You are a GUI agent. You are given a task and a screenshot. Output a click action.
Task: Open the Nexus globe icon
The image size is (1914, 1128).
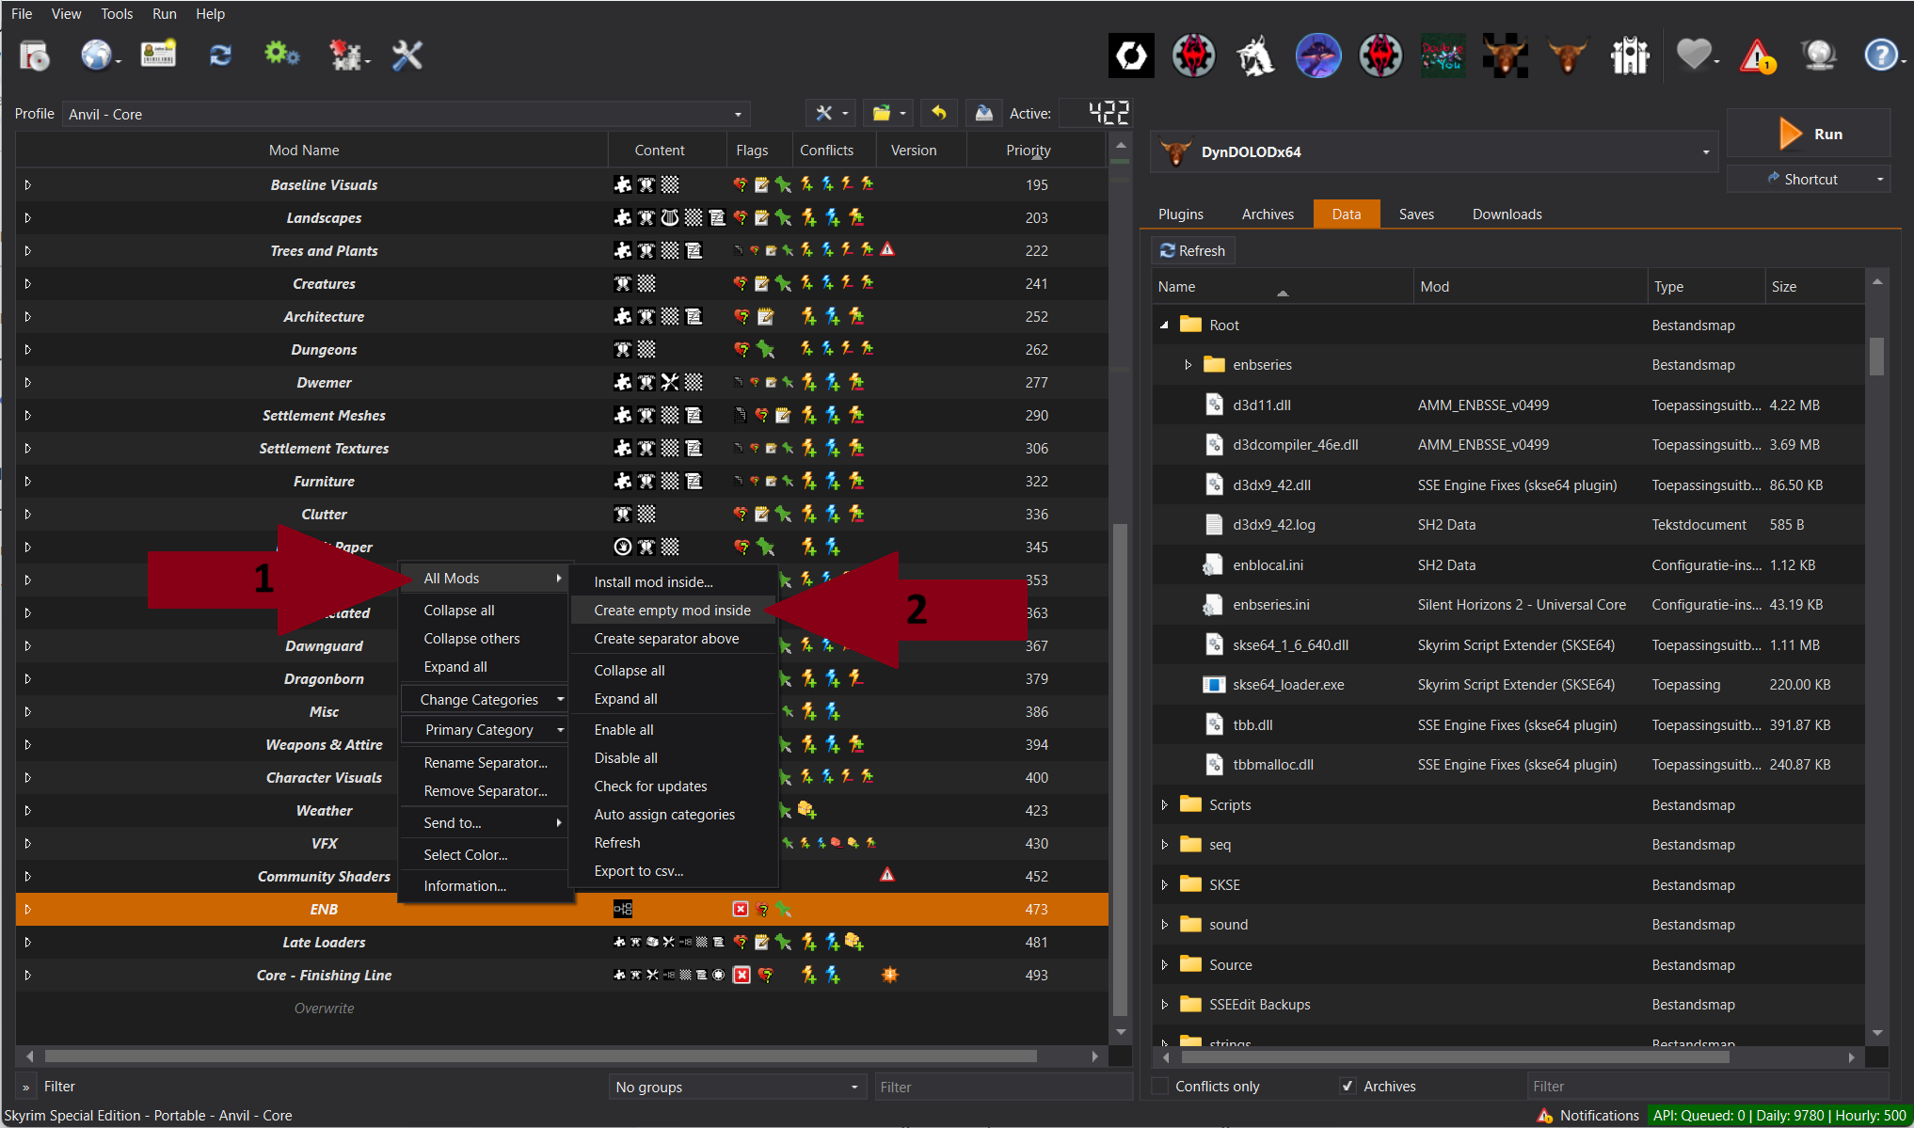[x=96, y=56]
